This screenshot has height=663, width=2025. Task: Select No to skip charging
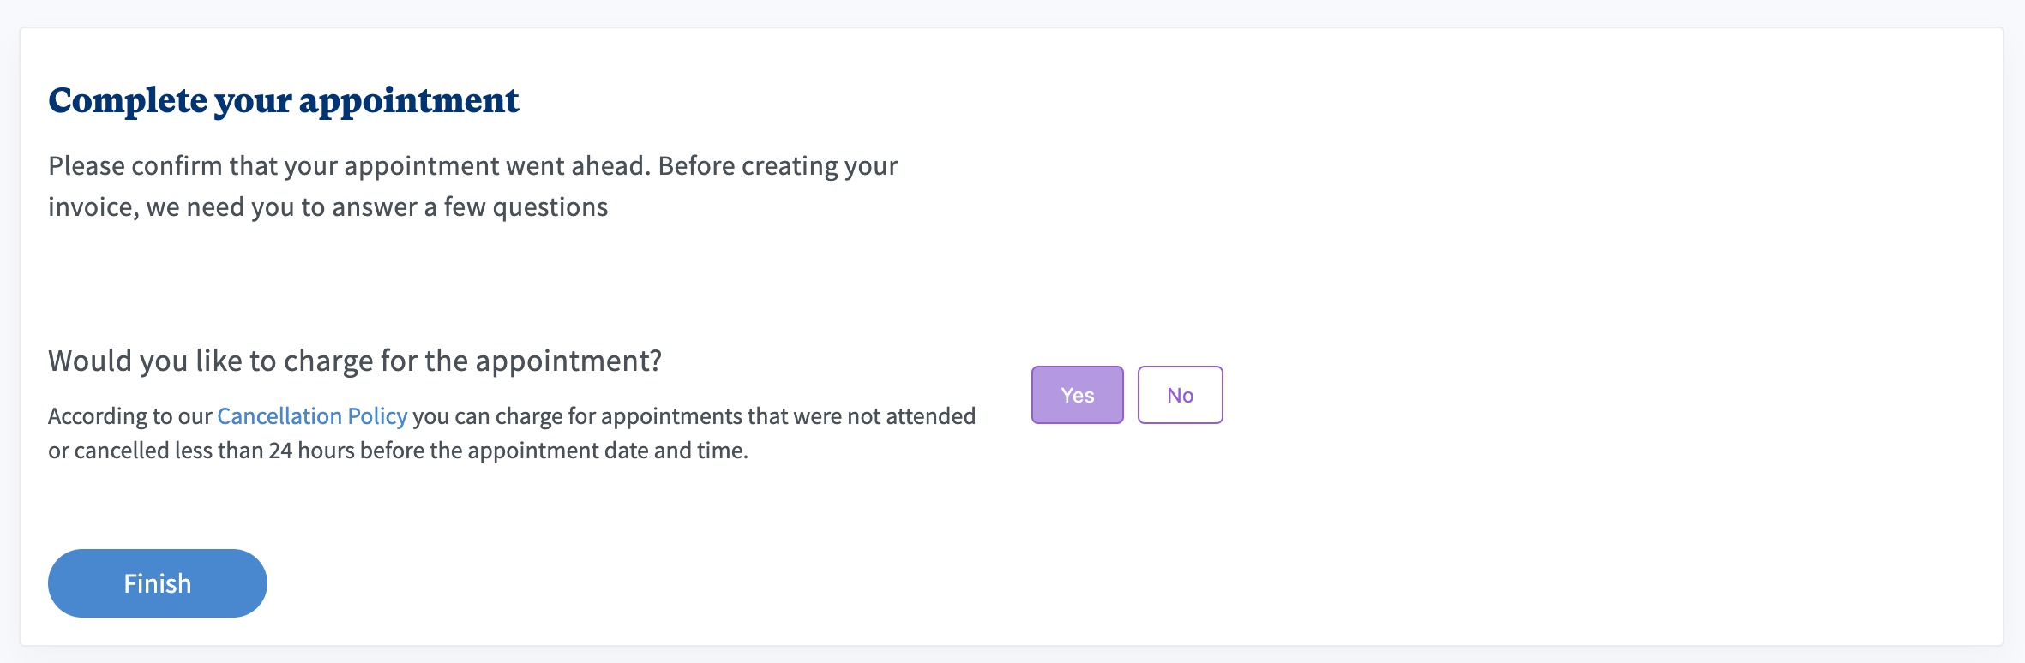click(1180, 395)
